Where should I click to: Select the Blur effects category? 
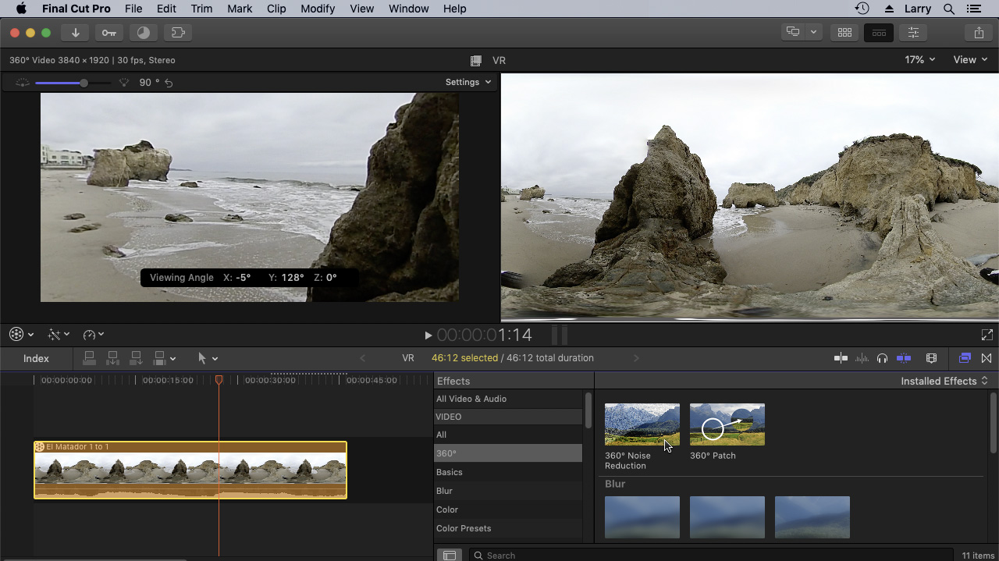508,491
